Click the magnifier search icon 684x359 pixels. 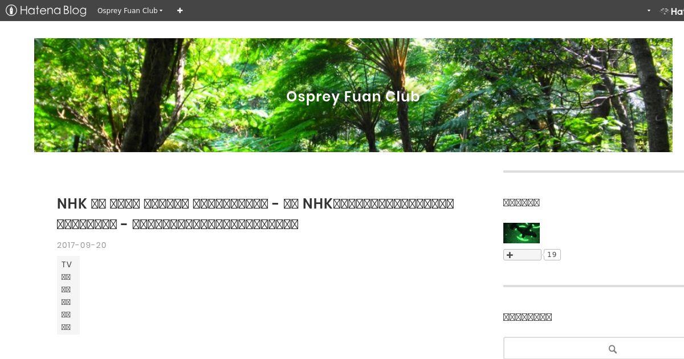point(613,349)
